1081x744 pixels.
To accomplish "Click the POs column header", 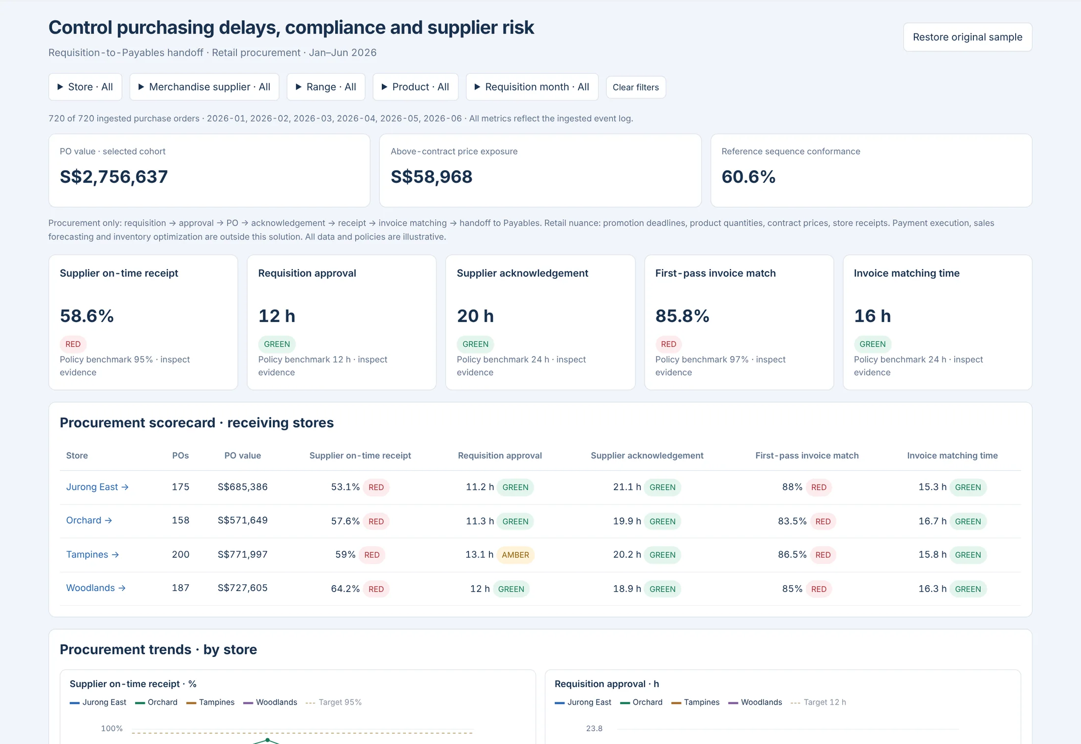I will pos(180,455).
